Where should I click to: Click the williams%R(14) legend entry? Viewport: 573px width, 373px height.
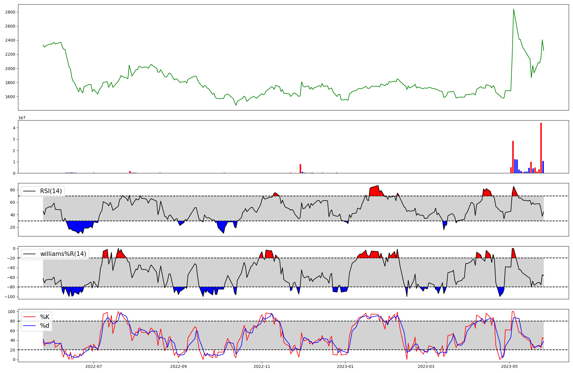pos(63,254)
